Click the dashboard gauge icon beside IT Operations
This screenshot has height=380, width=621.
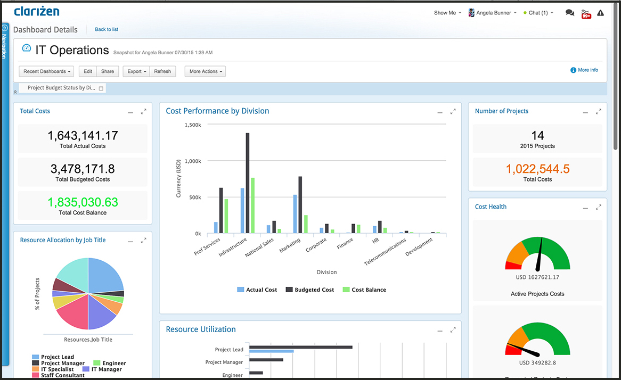(26, 48)
